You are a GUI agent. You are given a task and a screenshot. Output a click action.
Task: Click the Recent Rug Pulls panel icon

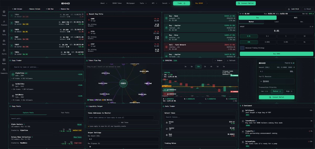[87, 14]
